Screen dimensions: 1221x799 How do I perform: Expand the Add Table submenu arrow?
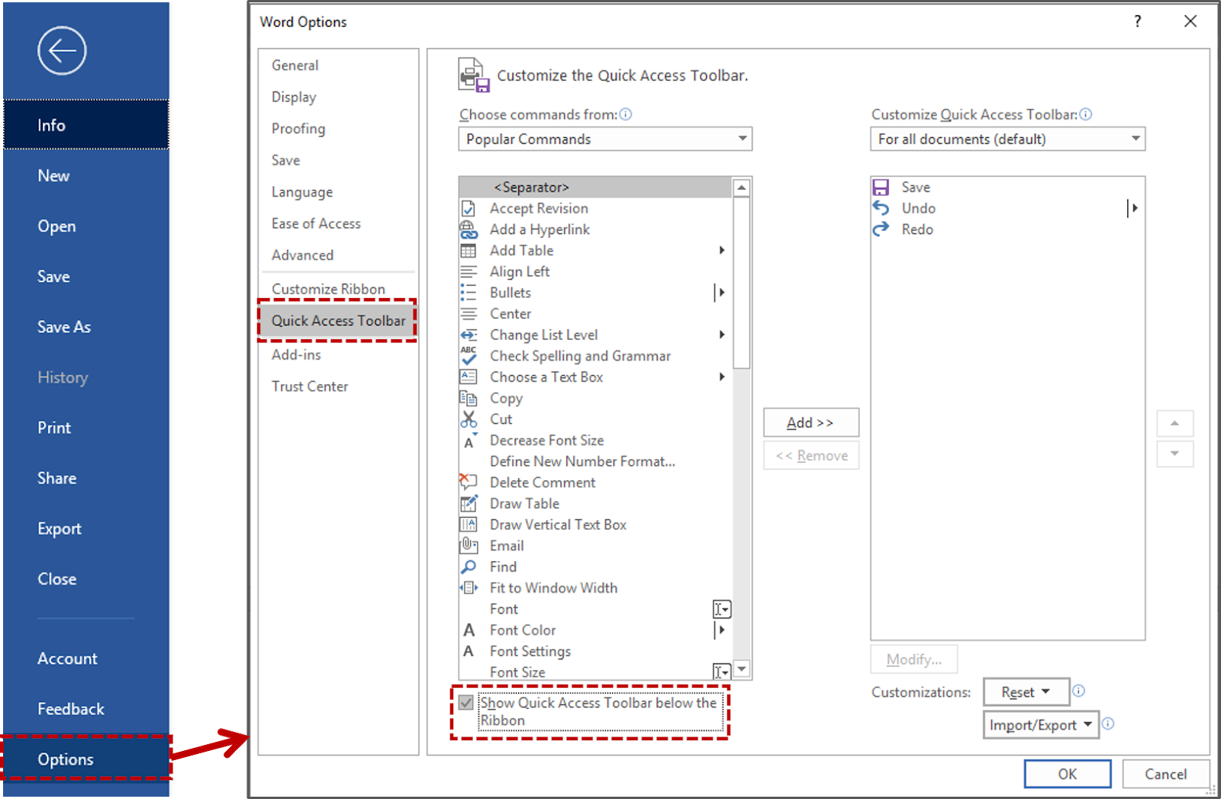click(x=721, y=250)
